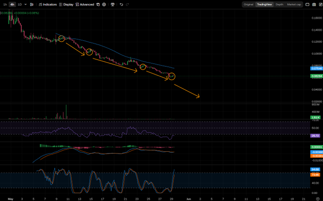Click the 0.14000 price axis label
Viewport: 323px width, 201px height.
point(317,30)
